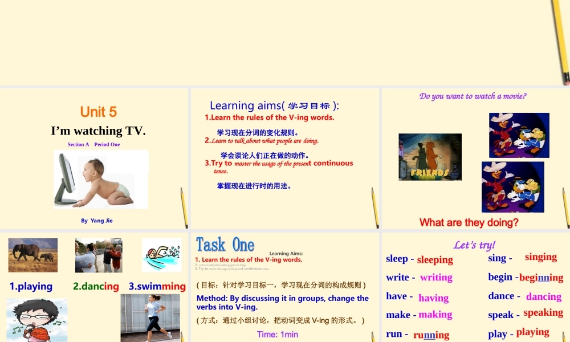Viewport: 570px width, 342px height.
Task: Select the pink "dancing" answer beside "dance -"
Action: [x=544, y=296]
